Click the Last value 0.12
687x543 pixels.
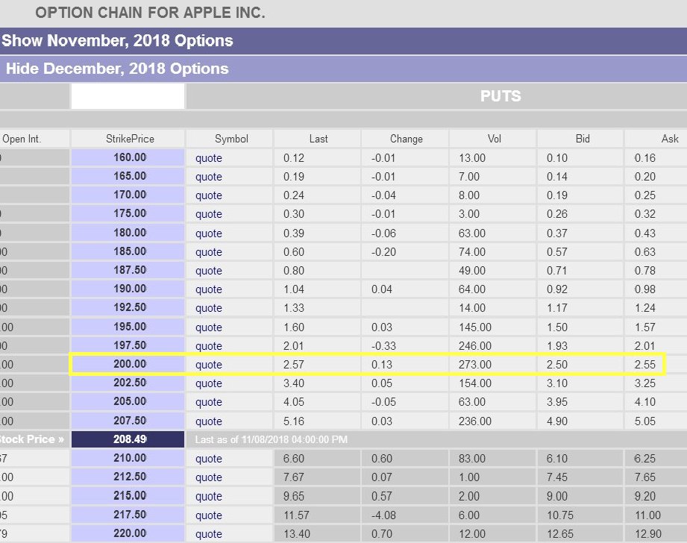294,158
